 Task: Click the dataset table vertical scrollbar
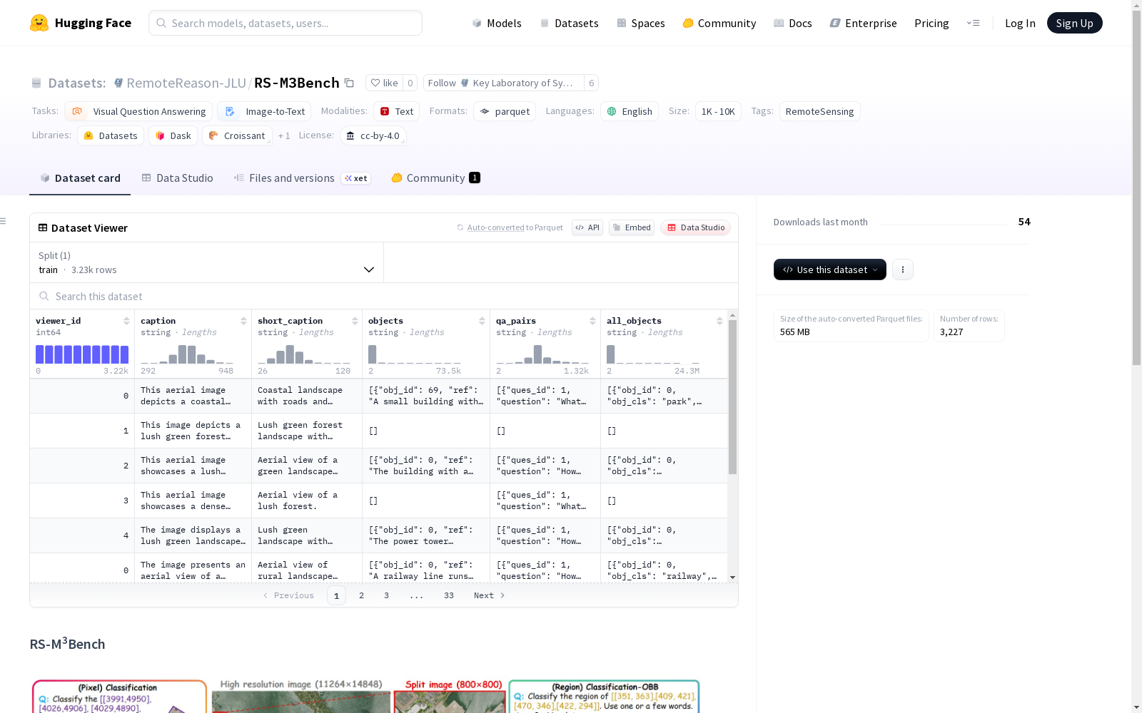point(732,397)
